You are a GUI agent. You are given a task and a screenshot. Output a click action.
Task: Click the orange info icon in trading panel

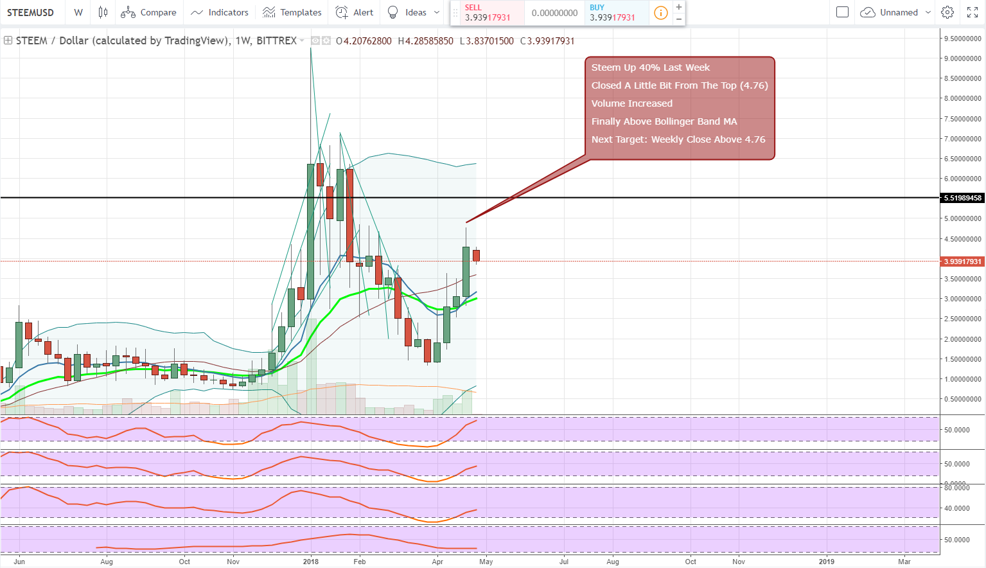660,13
